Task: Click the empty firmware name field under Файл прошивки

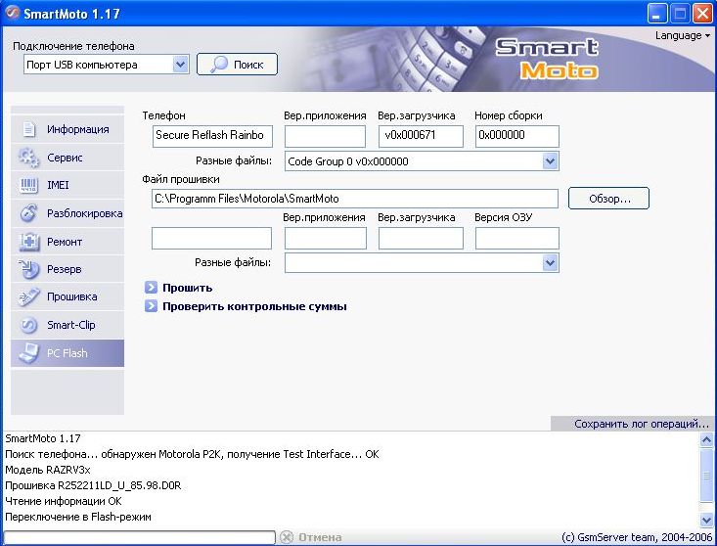Action: [x=211, y=238]
